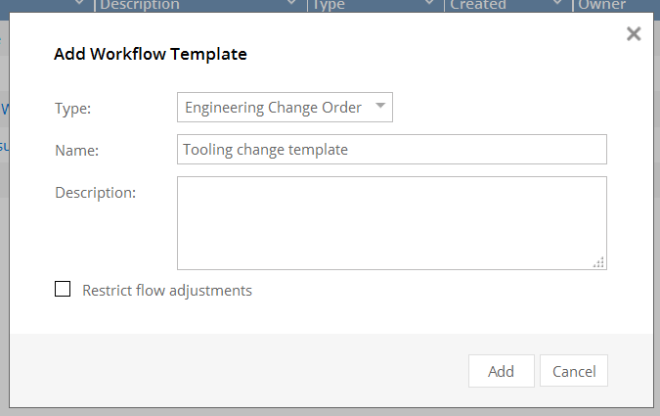Open chevron menu left of Description column

(x=80, y=5)
